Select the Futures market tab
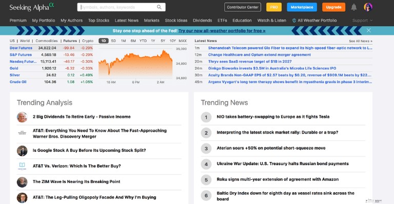 70,40
